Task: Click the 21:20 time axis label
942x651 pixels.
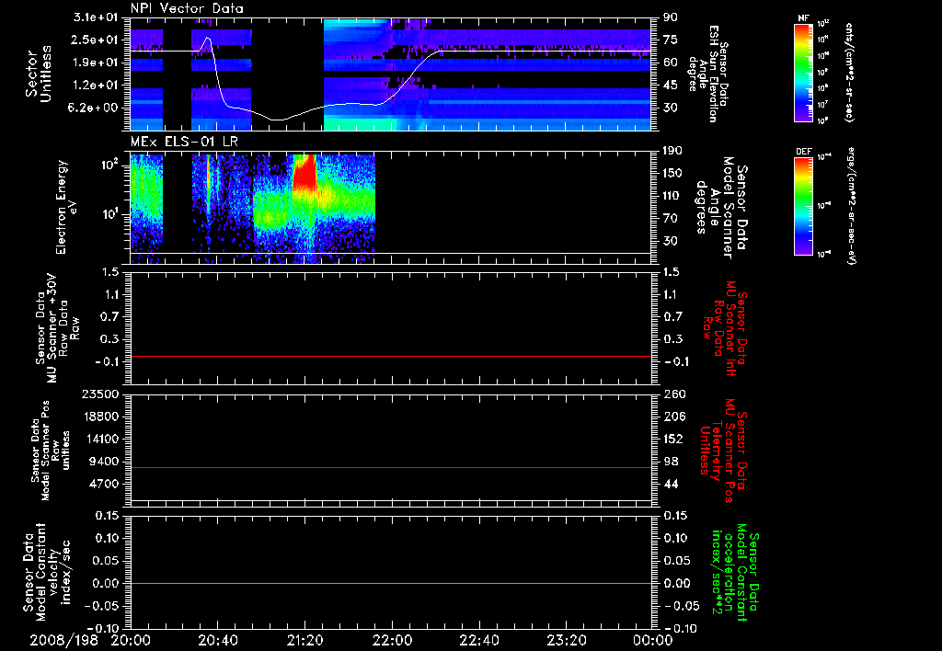Action: tap(305, 640)
